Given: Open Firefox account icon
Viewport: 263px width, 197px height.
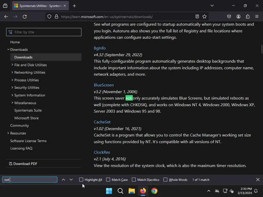Looking at the screenshot, I should coord(238,16).
